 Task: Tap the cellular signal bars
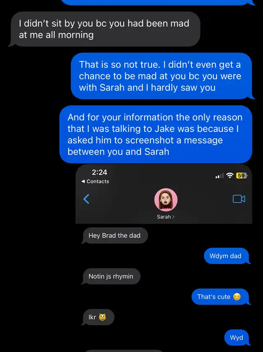(219, 176)
